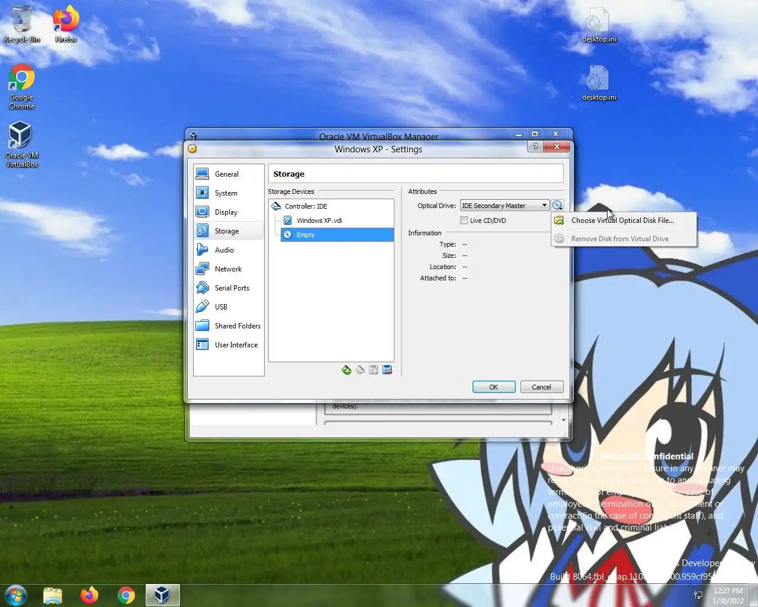Select the upper desktop.ini file icon

pyautogui.click(x=599, y=25)
